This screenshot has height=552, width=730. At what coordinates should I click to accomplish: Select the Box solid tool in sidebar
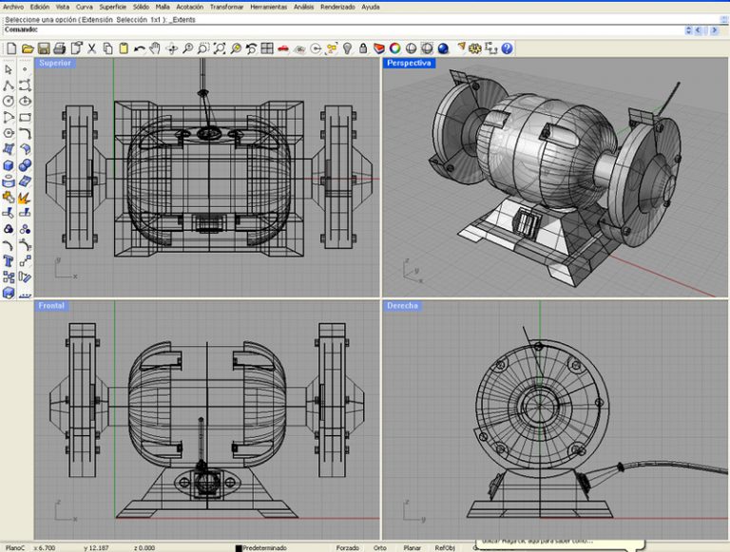coord(9,165)
